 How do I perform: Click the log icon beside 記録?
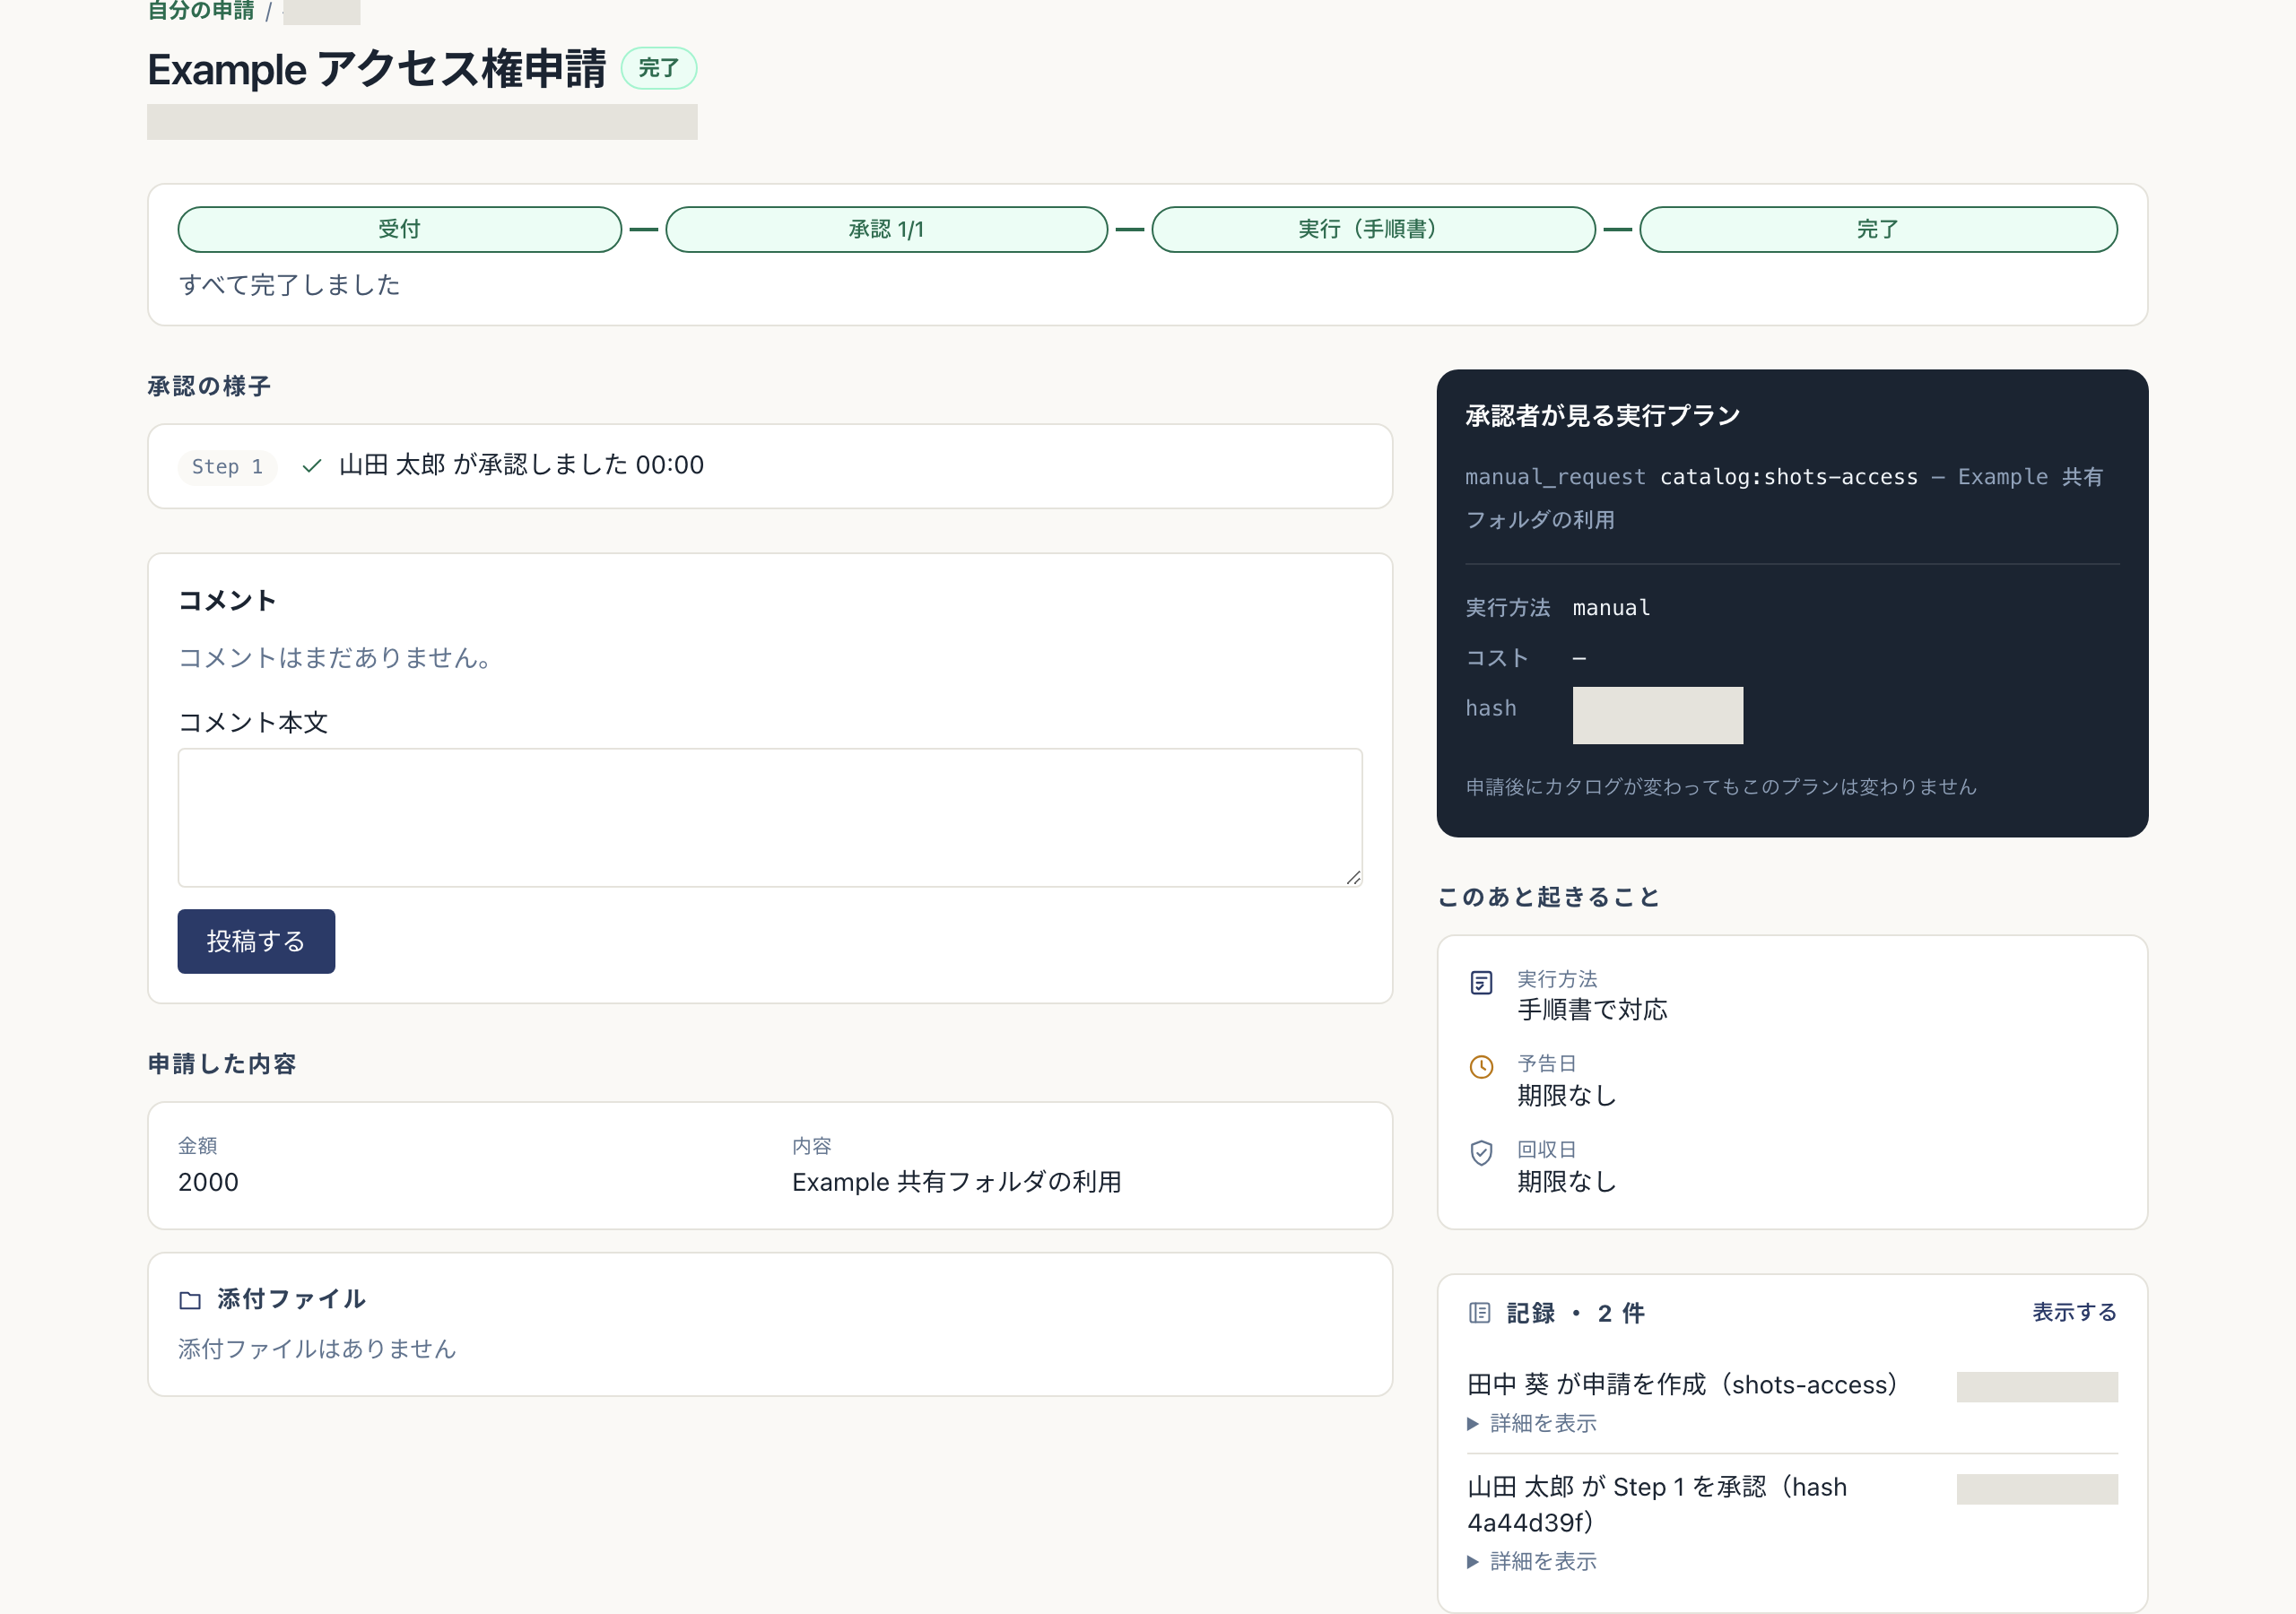pyautogui.click(x=1479, y=1313)
